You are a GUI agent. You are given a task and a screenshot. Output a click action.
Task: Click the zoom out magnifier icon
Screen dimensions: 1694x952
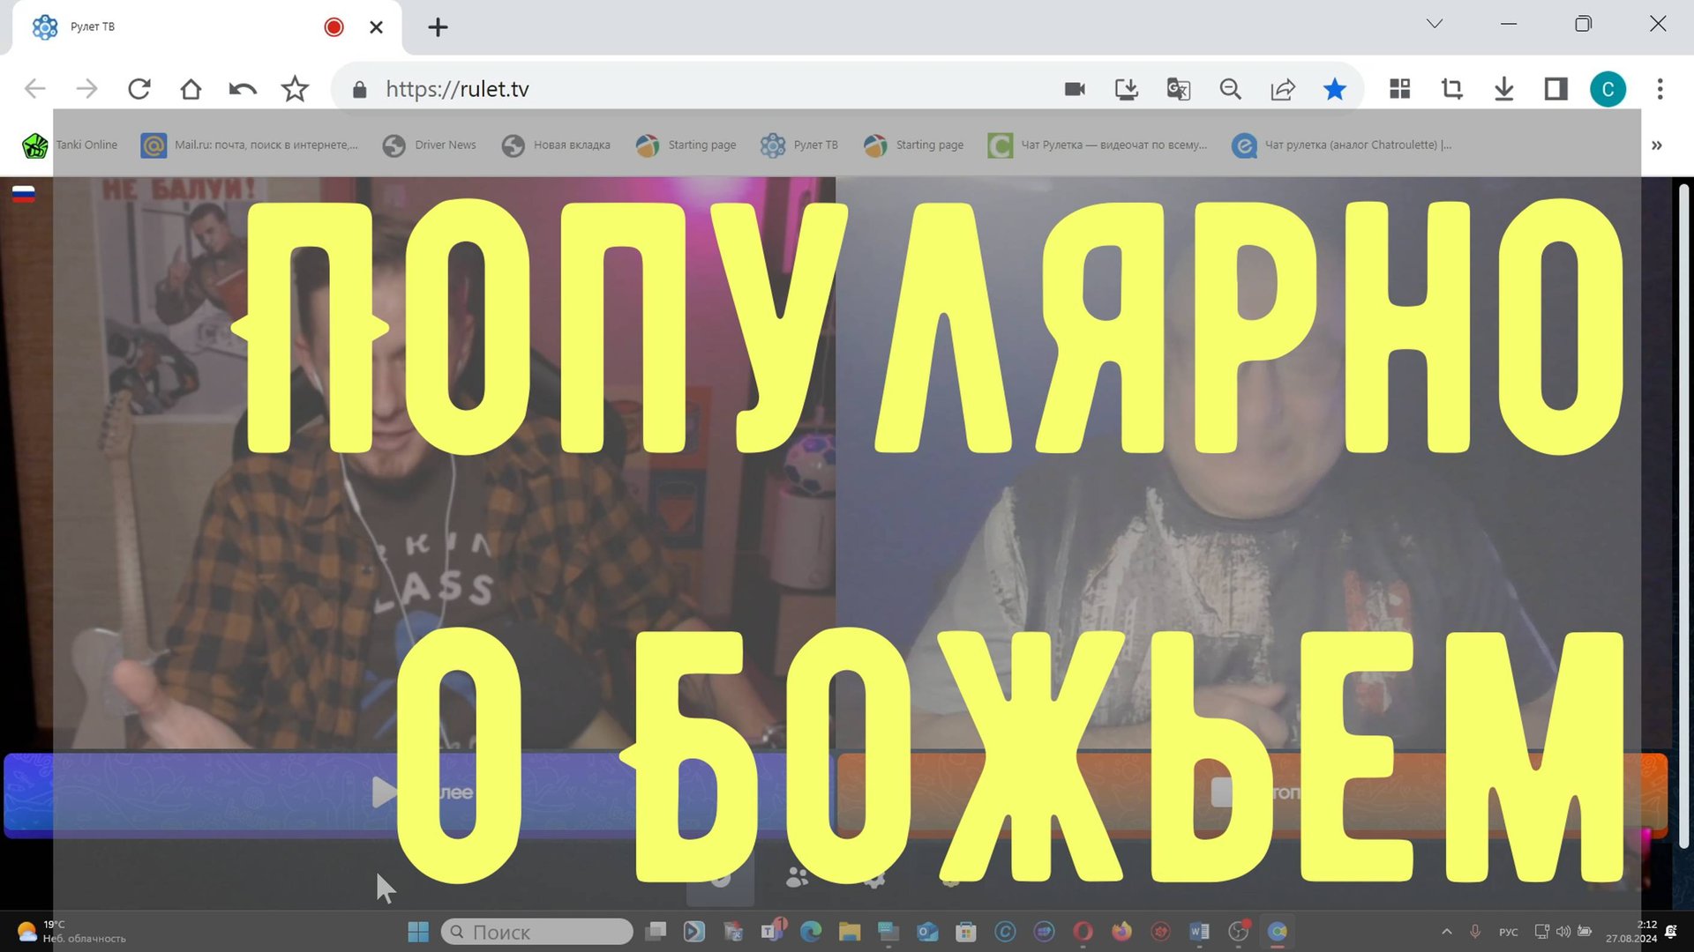[1230, 89]
